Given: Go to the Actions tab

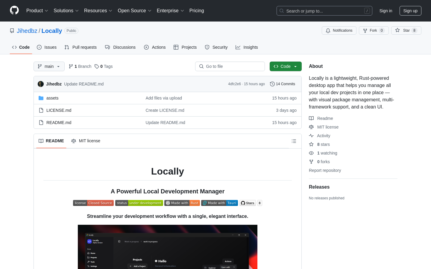Looking at the screenshot, I should pos(155,47).
